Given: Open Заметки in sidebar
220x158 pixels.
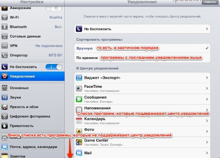Looking at the screenshot, I should (32, 155).
